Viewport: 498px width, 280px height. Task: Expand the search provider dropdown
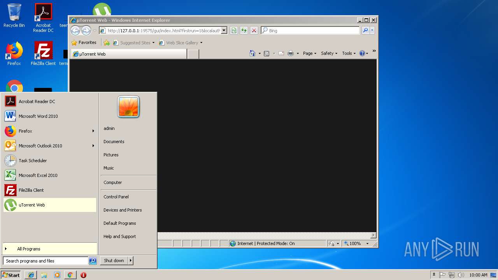[x=372, y=30]
